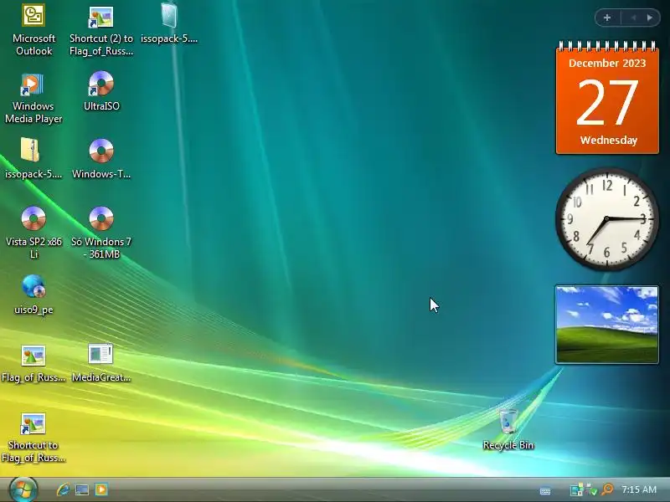This screenshot has height=502, width=670.
Task: Select the Windows Media Player desktop shortcut
Action: click(x=33, y=98)
